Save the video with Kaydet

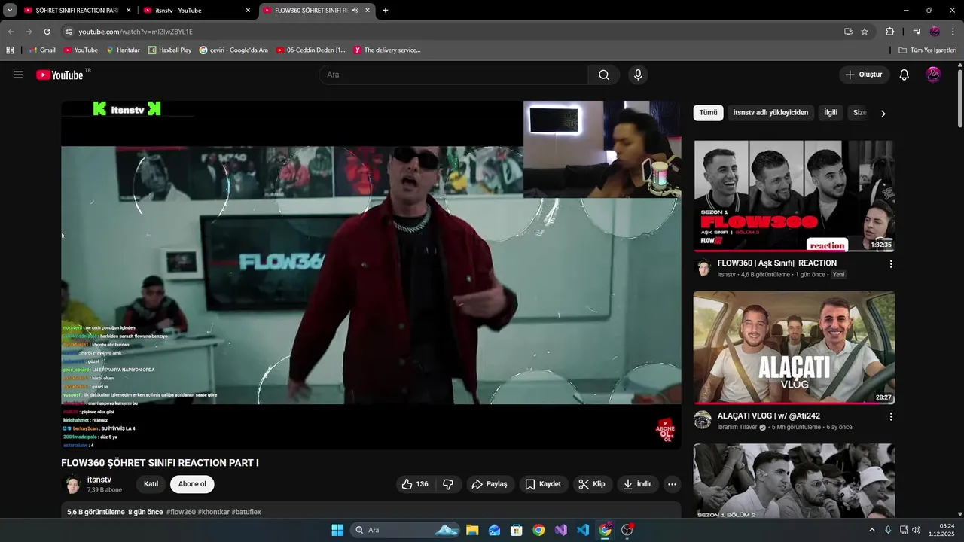543,484
